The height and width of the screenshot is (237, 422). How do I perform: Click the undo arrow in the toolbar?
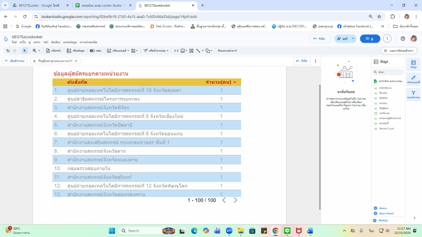[x=7, y=51]
